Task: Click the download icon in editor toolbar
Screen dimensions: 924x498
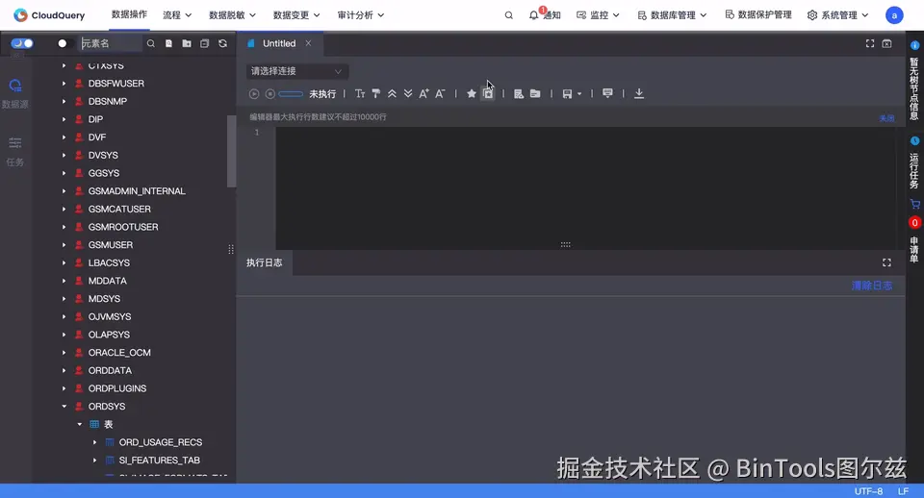Action: pyautogui.click(x=639, y=93)
